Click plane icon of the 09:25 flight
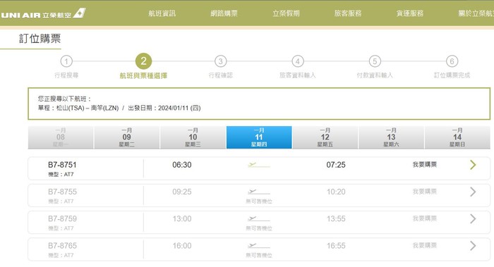This screenshot has height=267, width=494. pos(259,191)
